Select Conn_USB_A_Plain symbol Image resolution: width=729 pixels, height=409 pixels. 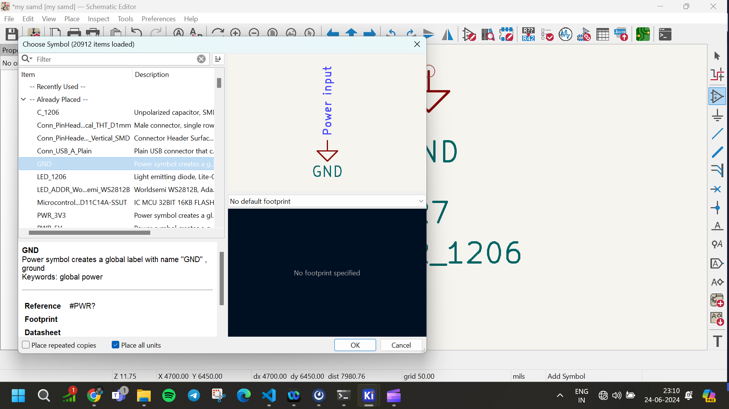[x=117, y=151]
